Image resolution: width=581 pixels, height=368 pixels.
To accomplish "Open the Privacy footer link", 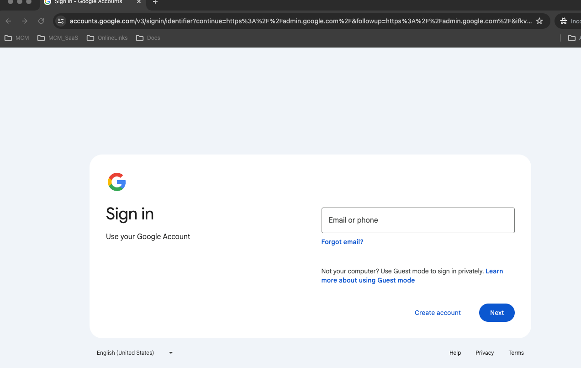I will [x=485, y=353].
